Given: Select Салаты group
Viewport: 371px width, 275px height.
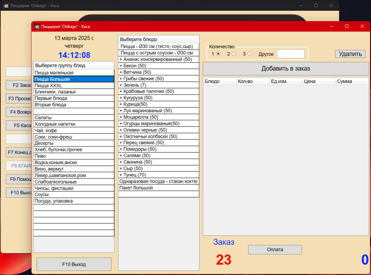Looking at the screenshot, I should 74,117.
